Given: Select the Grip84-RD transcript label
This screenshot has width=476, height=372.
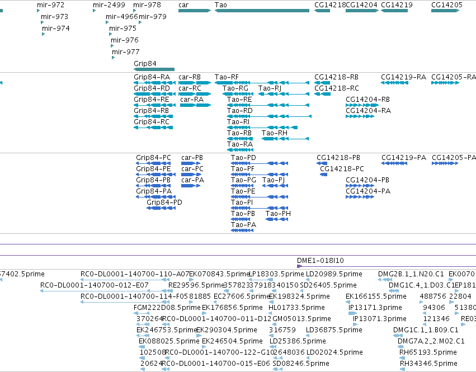Looking at the screenshot, I should click(152, 88).
